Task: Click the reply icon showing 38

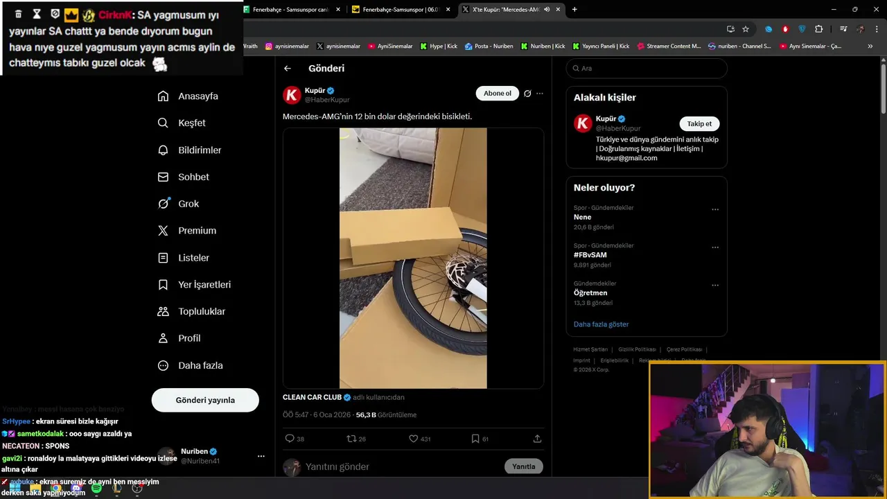Action: pos(290,439)
